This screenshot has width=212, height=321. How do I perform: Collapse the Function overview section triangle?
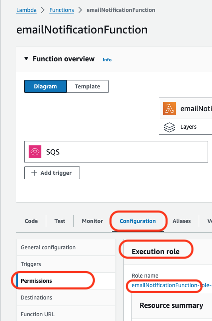coord(26,59)
